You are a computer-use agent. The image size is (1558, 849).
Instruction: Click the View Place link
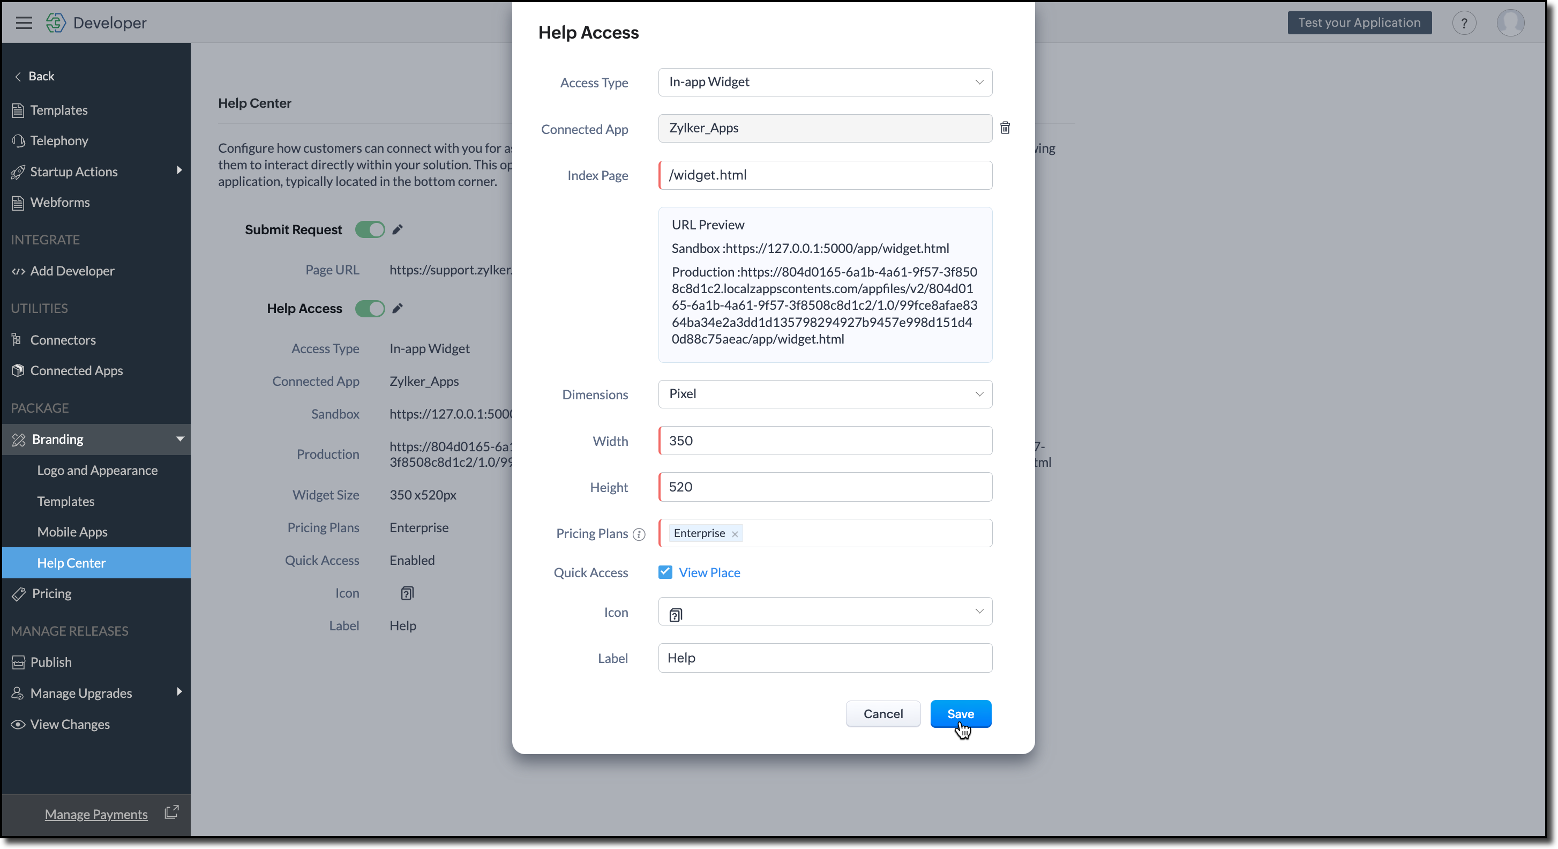[709, 572]
